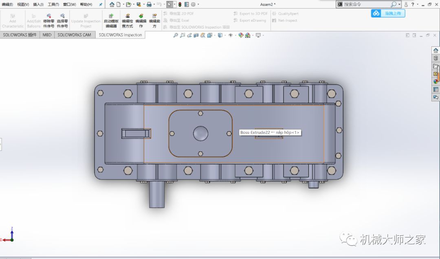Click the Edit Appearance icon in the view toolbar

241,35
